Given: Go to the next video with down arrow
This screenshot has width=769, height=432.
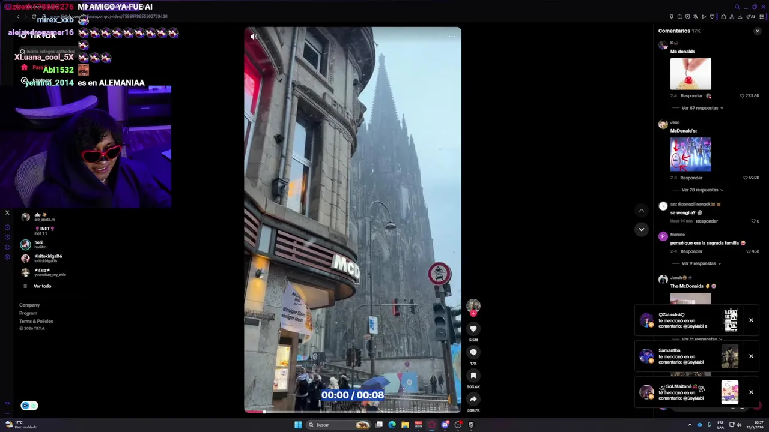Looking at the screenshot, I should click(642, 229).
